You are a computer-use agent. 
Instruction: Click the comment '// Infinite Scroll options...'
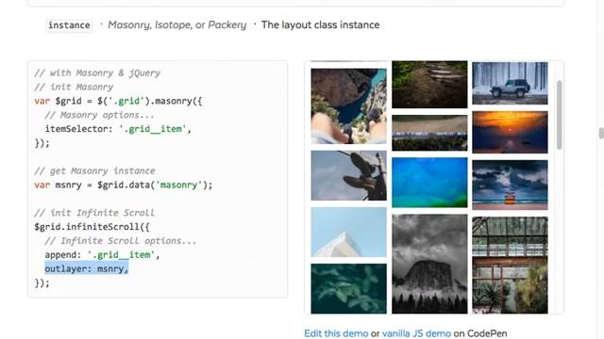121,241
